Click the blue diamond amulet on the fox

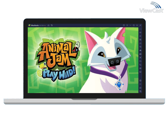click(119, 85)
